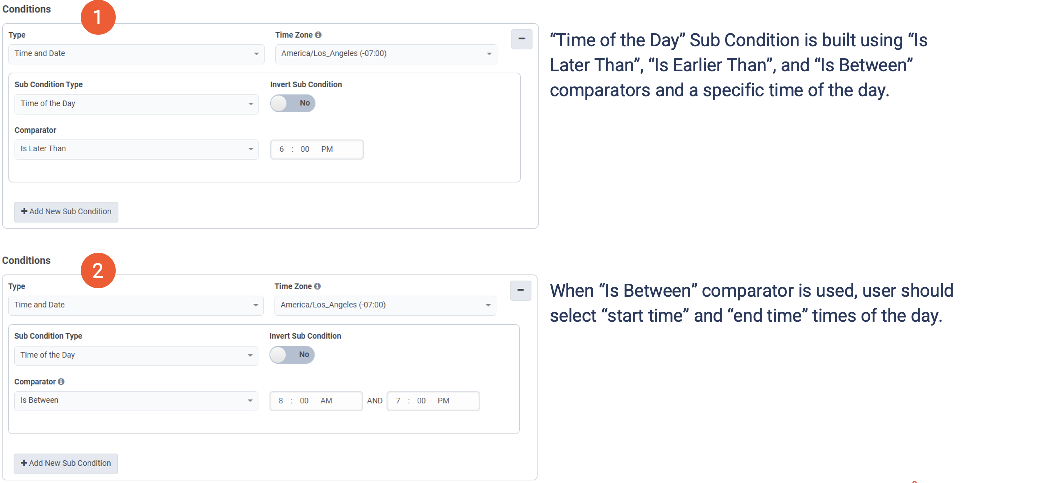
Task: Open second Time Zone dropdown
Action: coord(385,305)
